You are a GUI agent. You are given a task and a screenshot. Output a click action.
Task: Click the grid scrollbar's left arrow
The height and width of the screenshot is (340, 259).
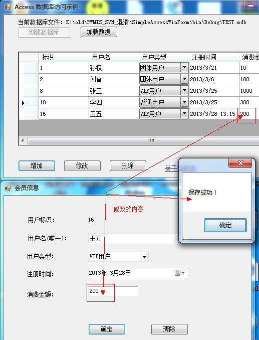(23, 140)
